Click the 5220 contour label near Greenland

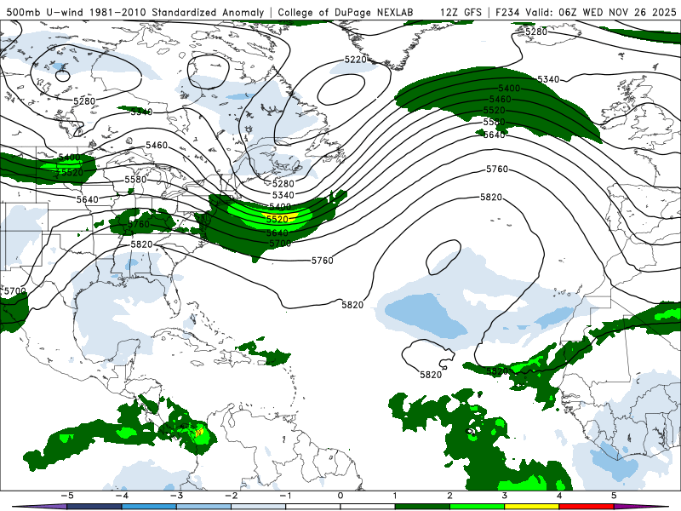click(x=356, y=60)
